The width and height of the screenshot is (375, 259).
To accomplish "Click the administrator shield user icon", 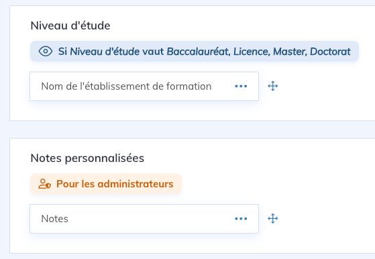I will coord(45,184).
